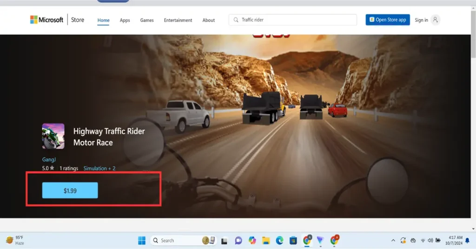Go to the Entertainment section

[178, 20]
